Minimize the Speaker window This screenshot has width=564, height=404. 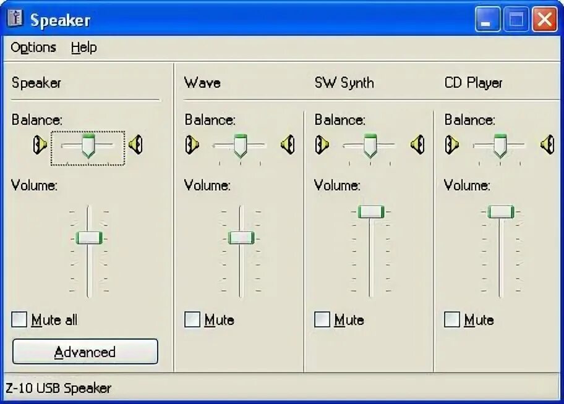pos(487,19)
